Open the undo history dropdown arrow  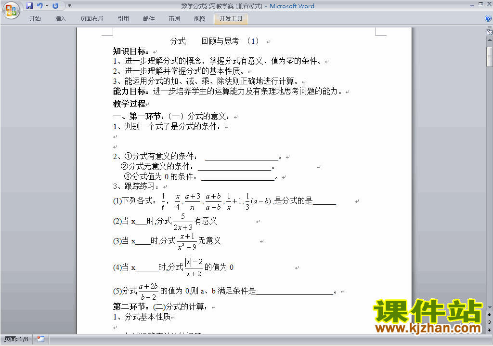[47, 6]
